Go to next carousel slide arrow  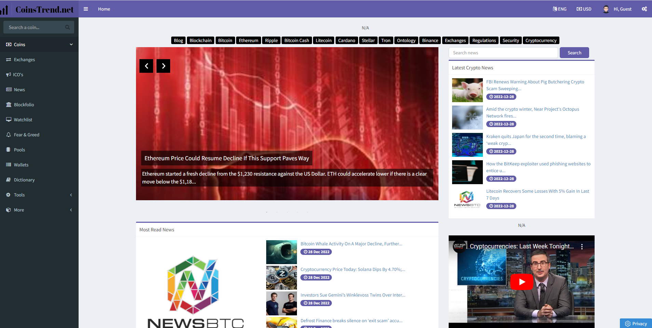point(163,66)
